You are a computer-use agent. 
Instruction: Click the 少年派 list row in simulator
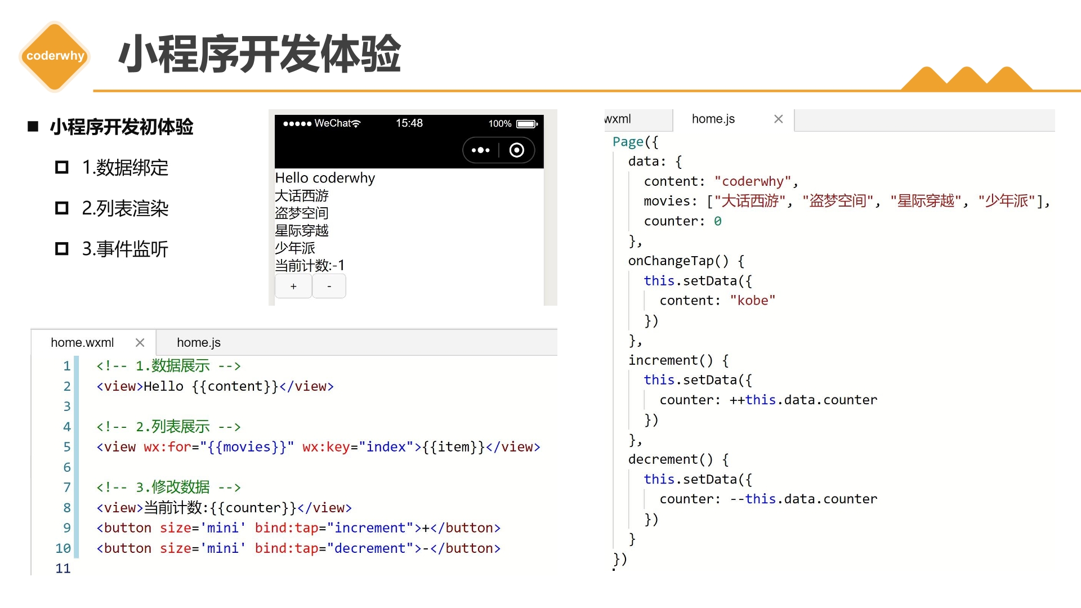[x=295, y=248]
